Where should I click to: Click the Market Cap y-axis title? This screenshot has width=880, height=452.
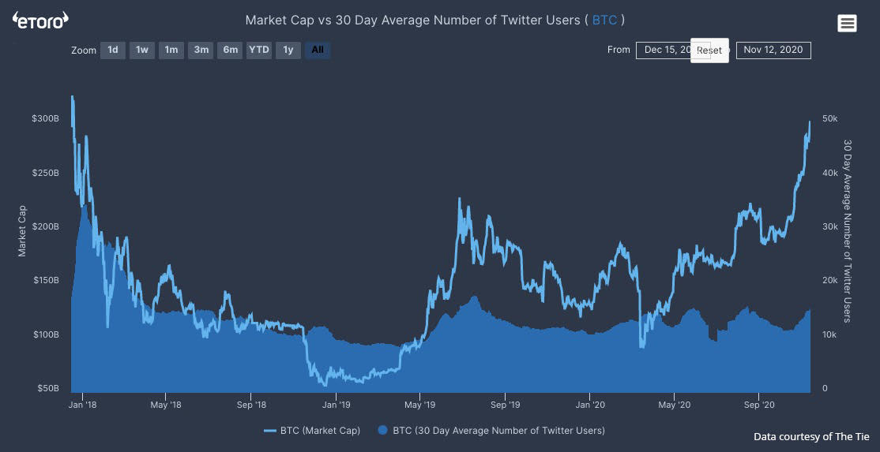[x=22, y=230]
